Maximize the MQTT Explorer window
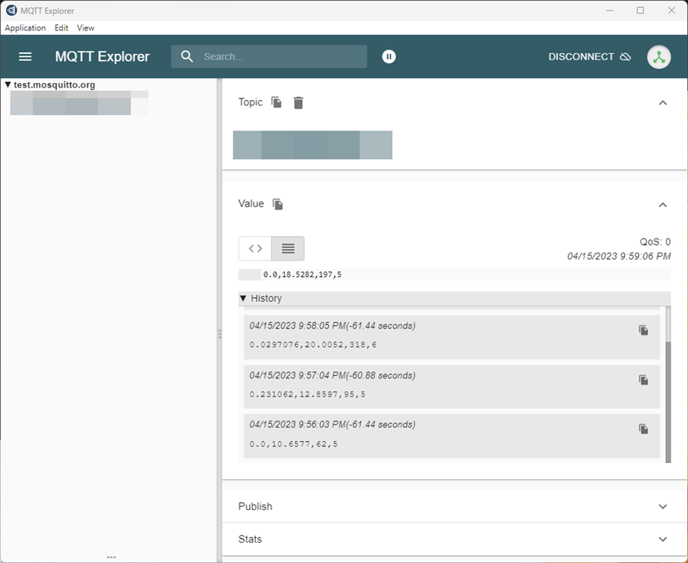 [x=640, y=10]
